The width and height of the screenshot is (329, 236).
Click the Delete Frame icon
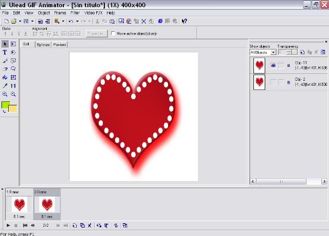[x=89, y=226]
